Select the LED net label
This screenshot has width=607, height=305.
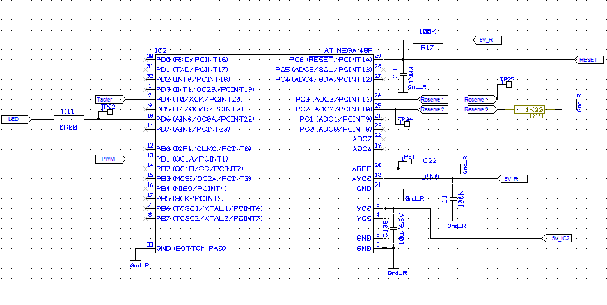[17, 119]
